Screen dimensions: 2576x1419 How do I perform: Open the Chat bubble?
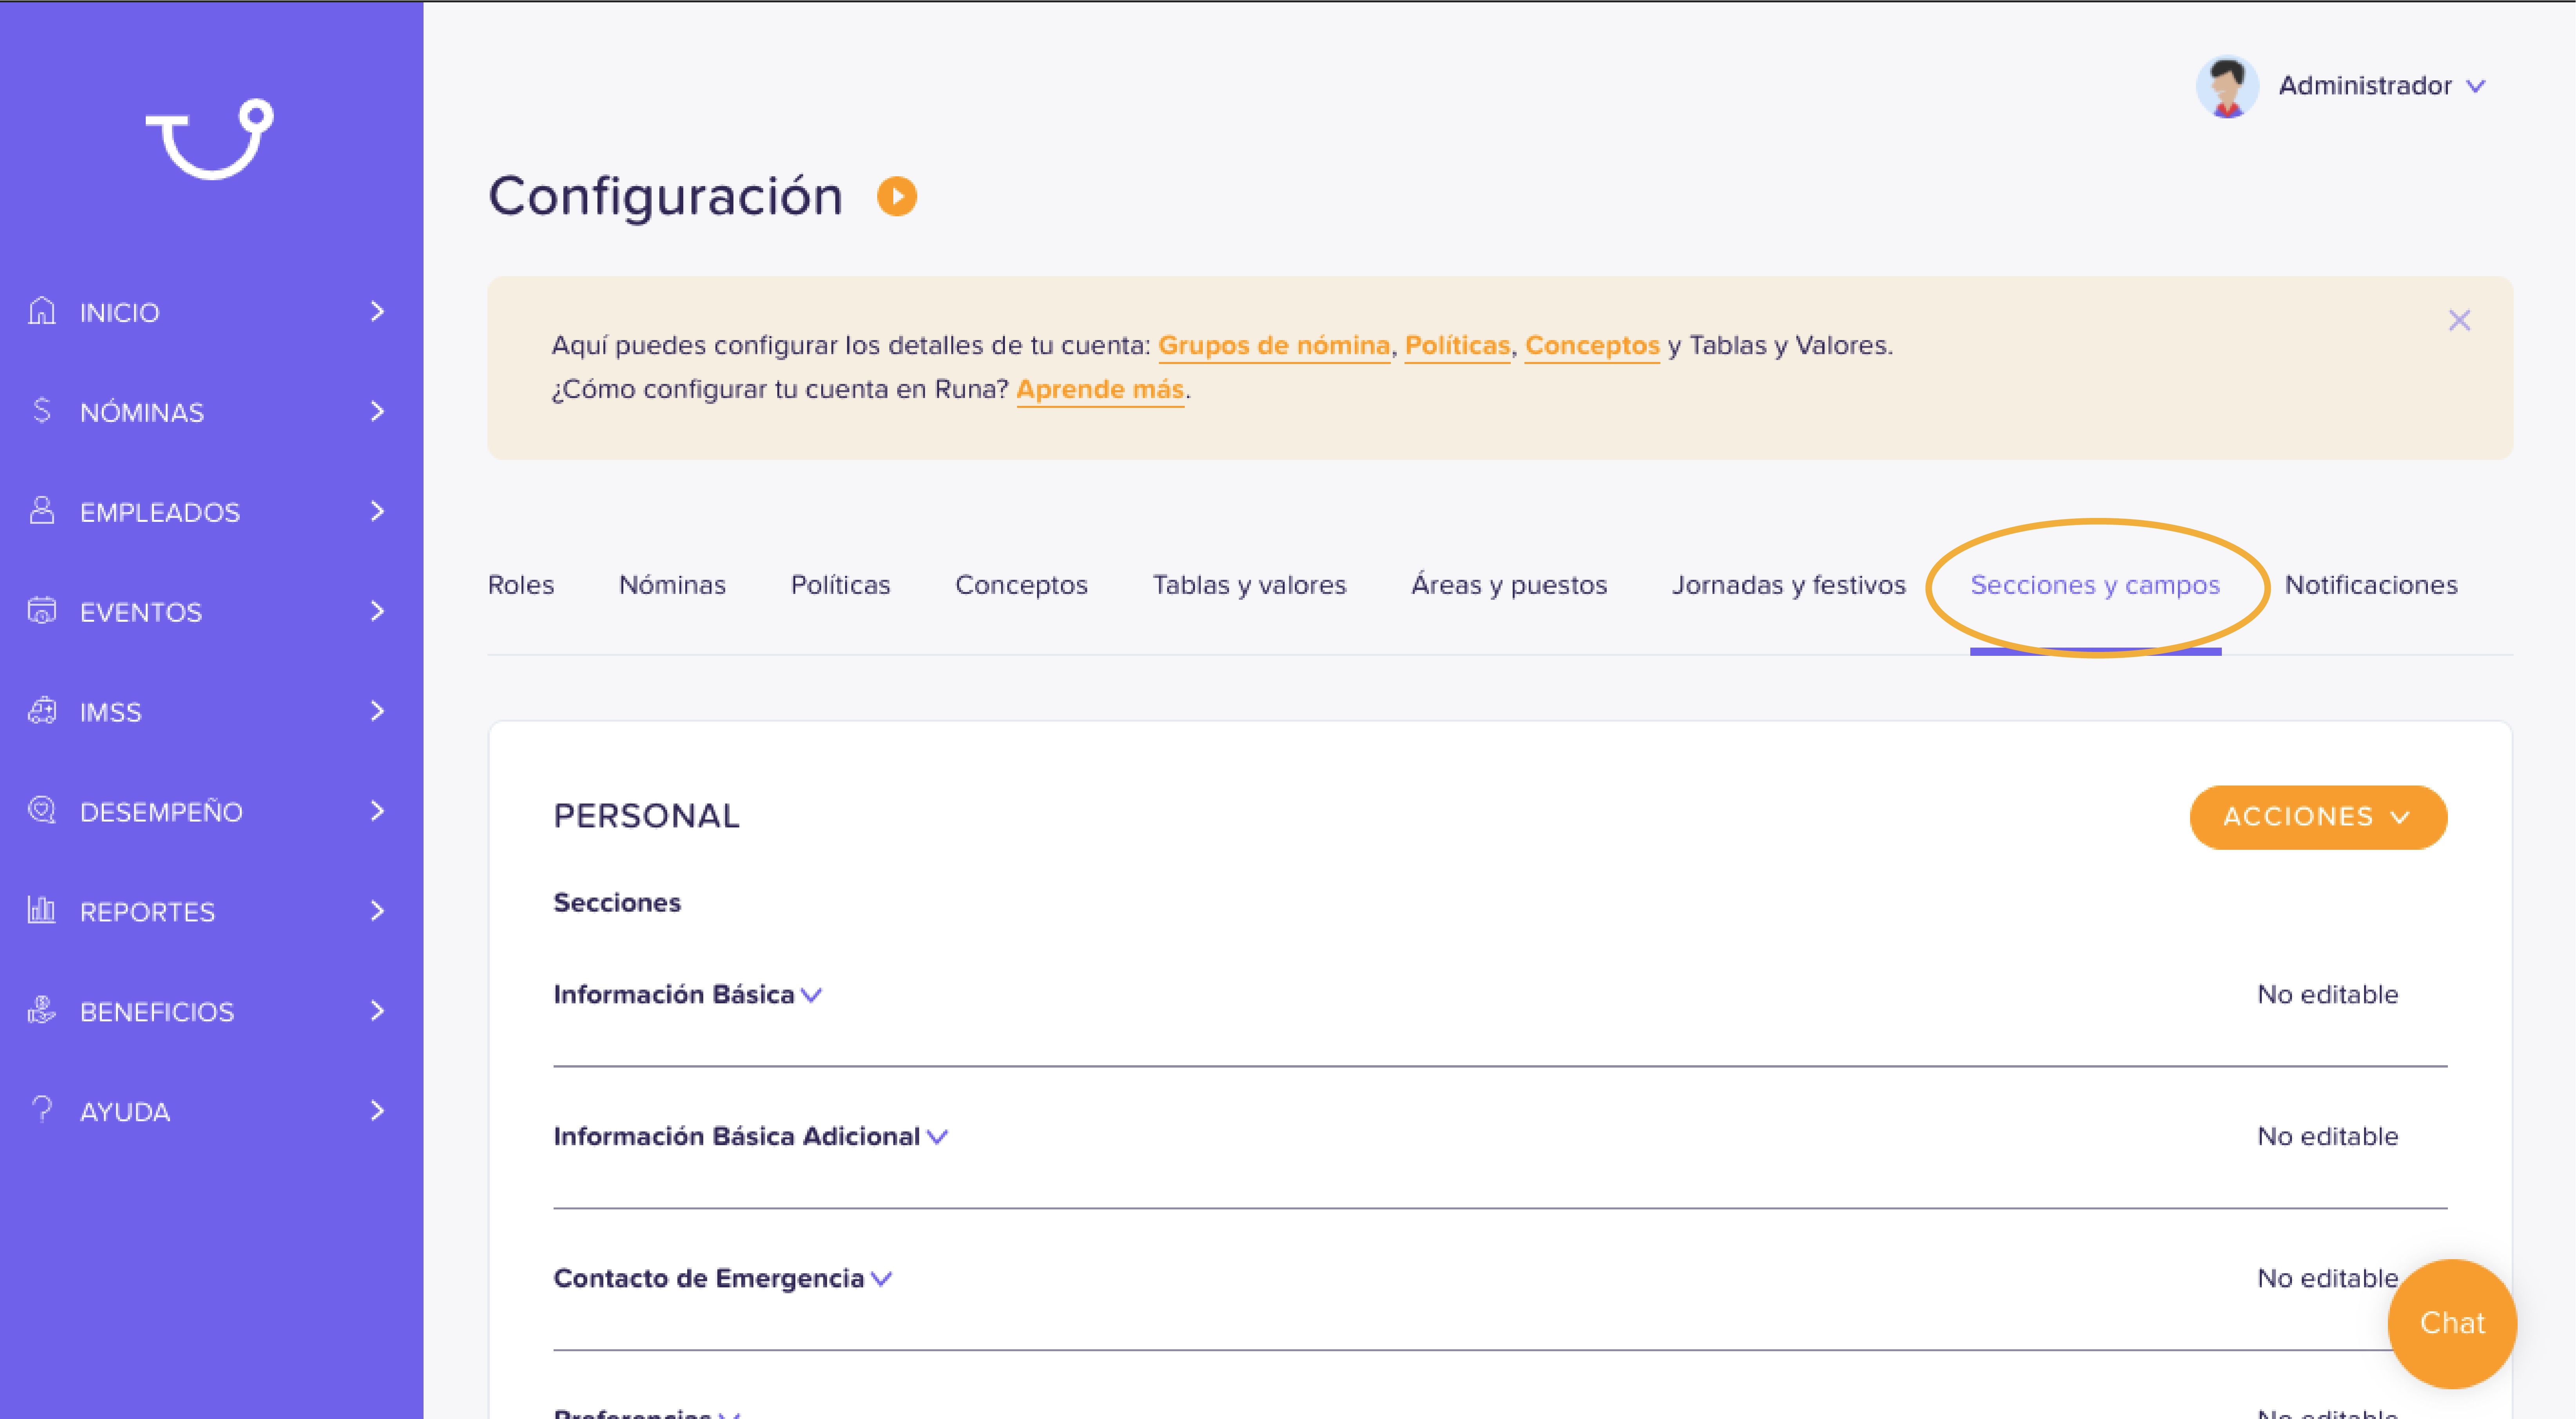(2452, 1324)
